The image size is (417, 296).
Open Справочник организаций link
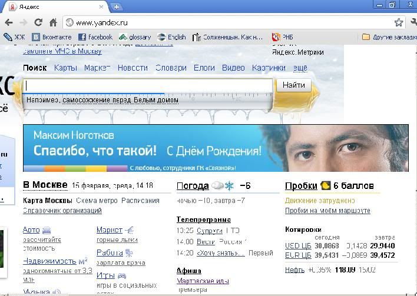pos(62,211)
